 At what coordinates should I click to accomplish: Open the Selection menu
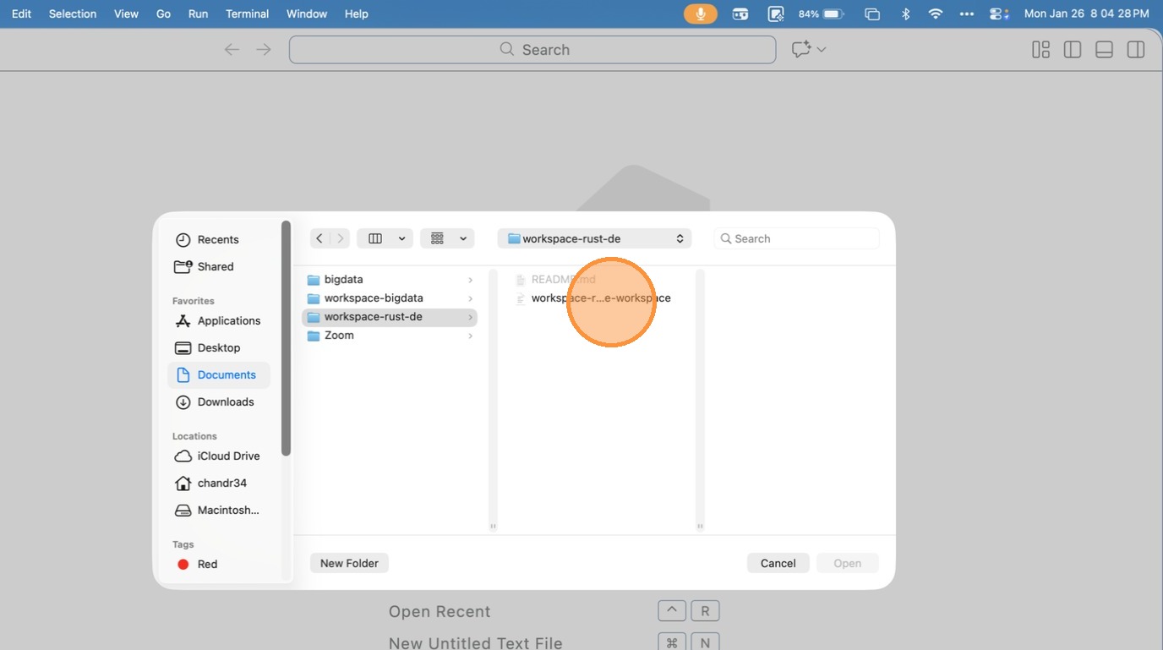[x=73, y=14]
